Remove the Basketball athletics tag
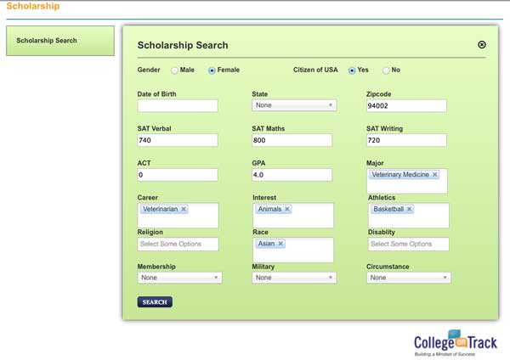Screen dimensions: 510x360 pos(410,209)
